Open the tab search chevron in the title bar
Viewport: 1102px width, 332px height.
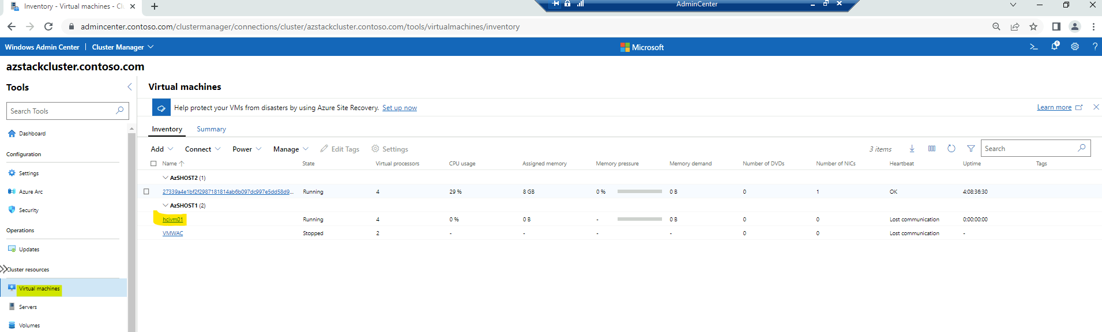point(1013,5)
